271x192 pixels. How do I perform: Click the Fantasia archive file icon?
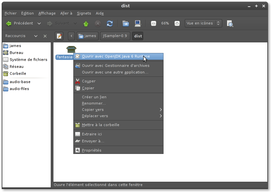click(x=71, y=49)
